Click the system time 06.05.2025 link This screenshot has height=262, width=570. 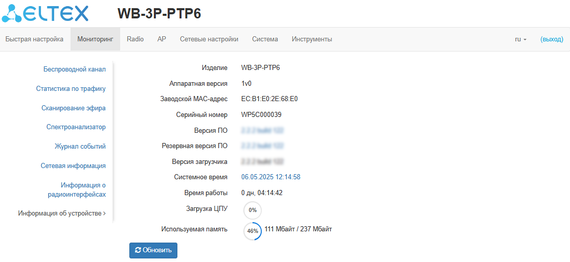tap(271, 177)
